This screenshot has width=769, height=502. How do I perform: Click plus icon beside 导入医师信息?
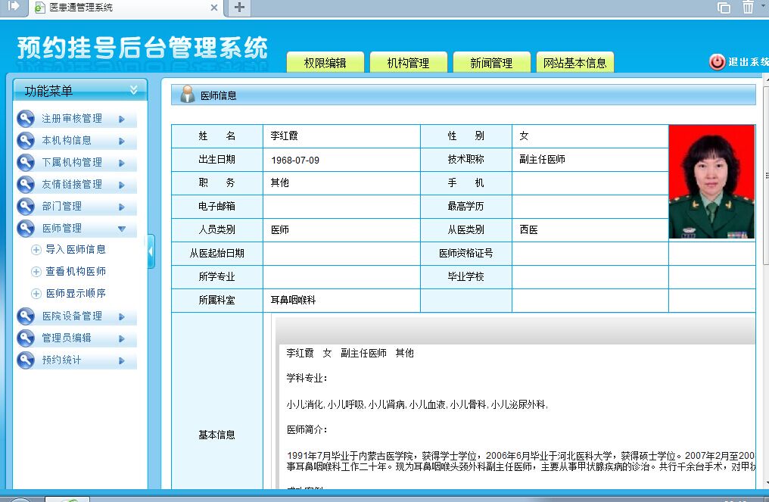(x=36, y=250)
